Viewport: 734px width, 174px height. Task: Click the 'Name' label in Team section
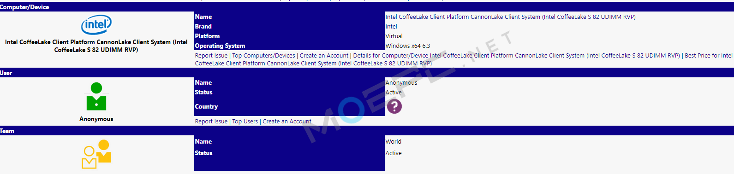point(203,142)
